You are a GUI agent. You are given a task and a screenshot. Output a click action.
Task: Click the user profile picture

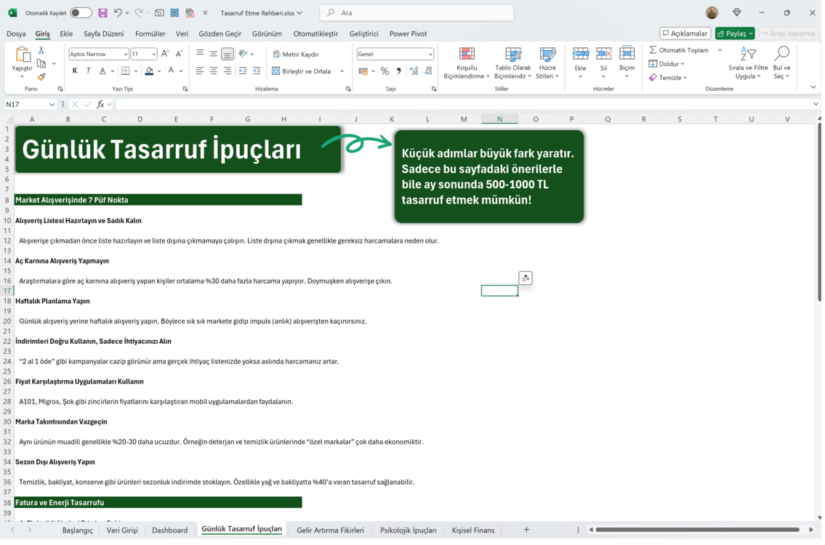click(712, 12)
